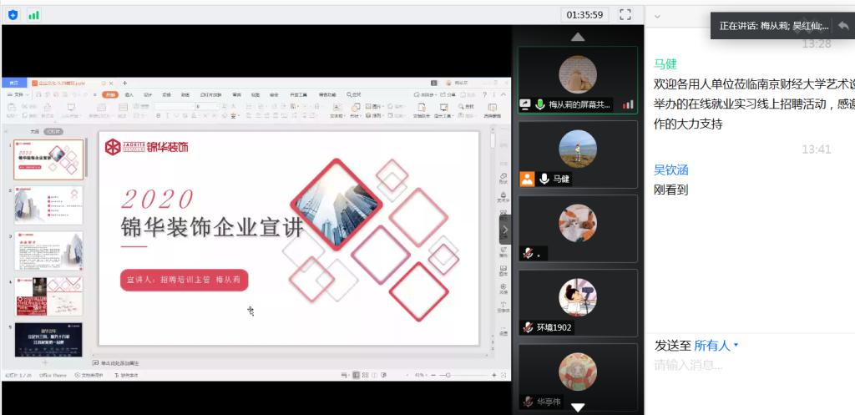Click the orange host badge beside 马健
The image size is (855, 415).
(x=527, y=179)
